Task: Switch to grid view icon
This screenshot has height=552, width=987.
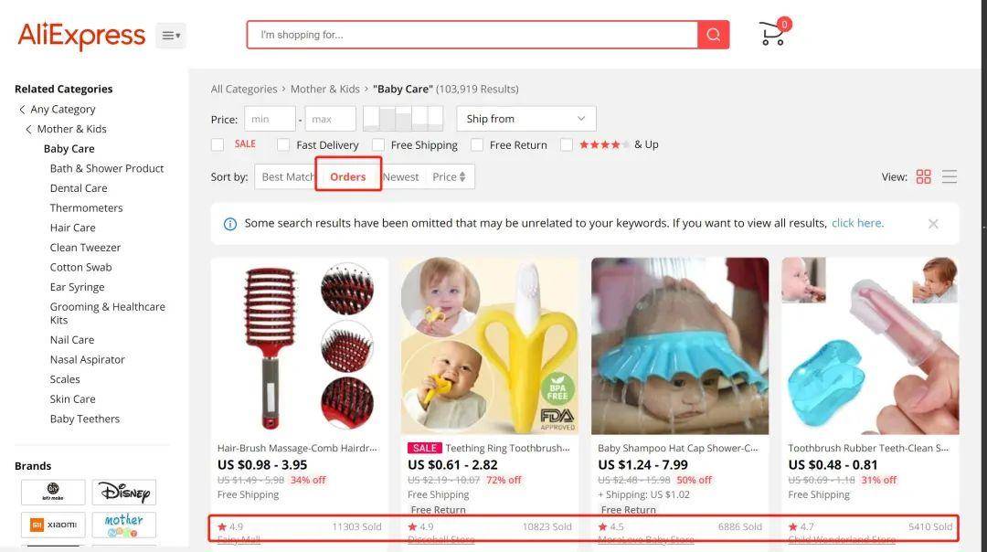Action: pos(923,177)
